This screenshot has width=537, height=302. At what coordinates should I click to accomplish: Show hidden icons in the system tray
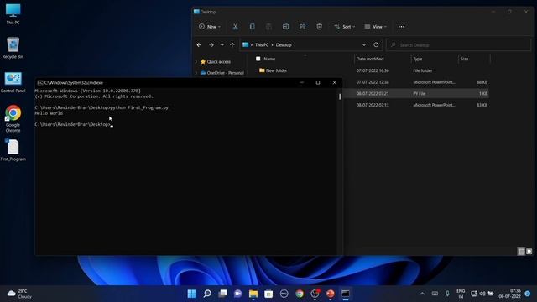tap(422, 294)
